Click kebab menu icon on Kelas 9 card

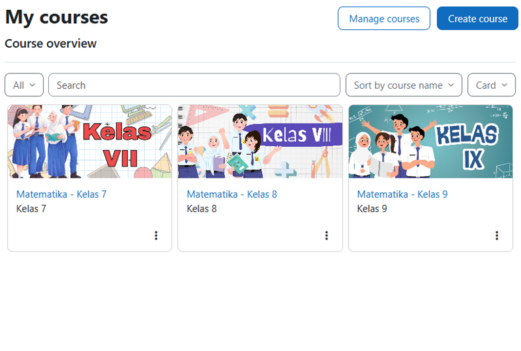pos(497,235)
